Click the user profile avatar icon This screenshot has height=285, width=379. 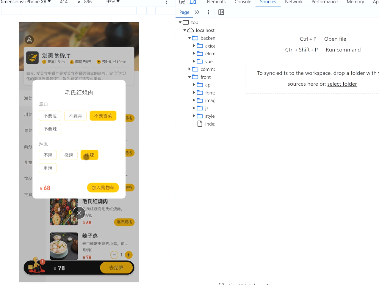(29, 40)
